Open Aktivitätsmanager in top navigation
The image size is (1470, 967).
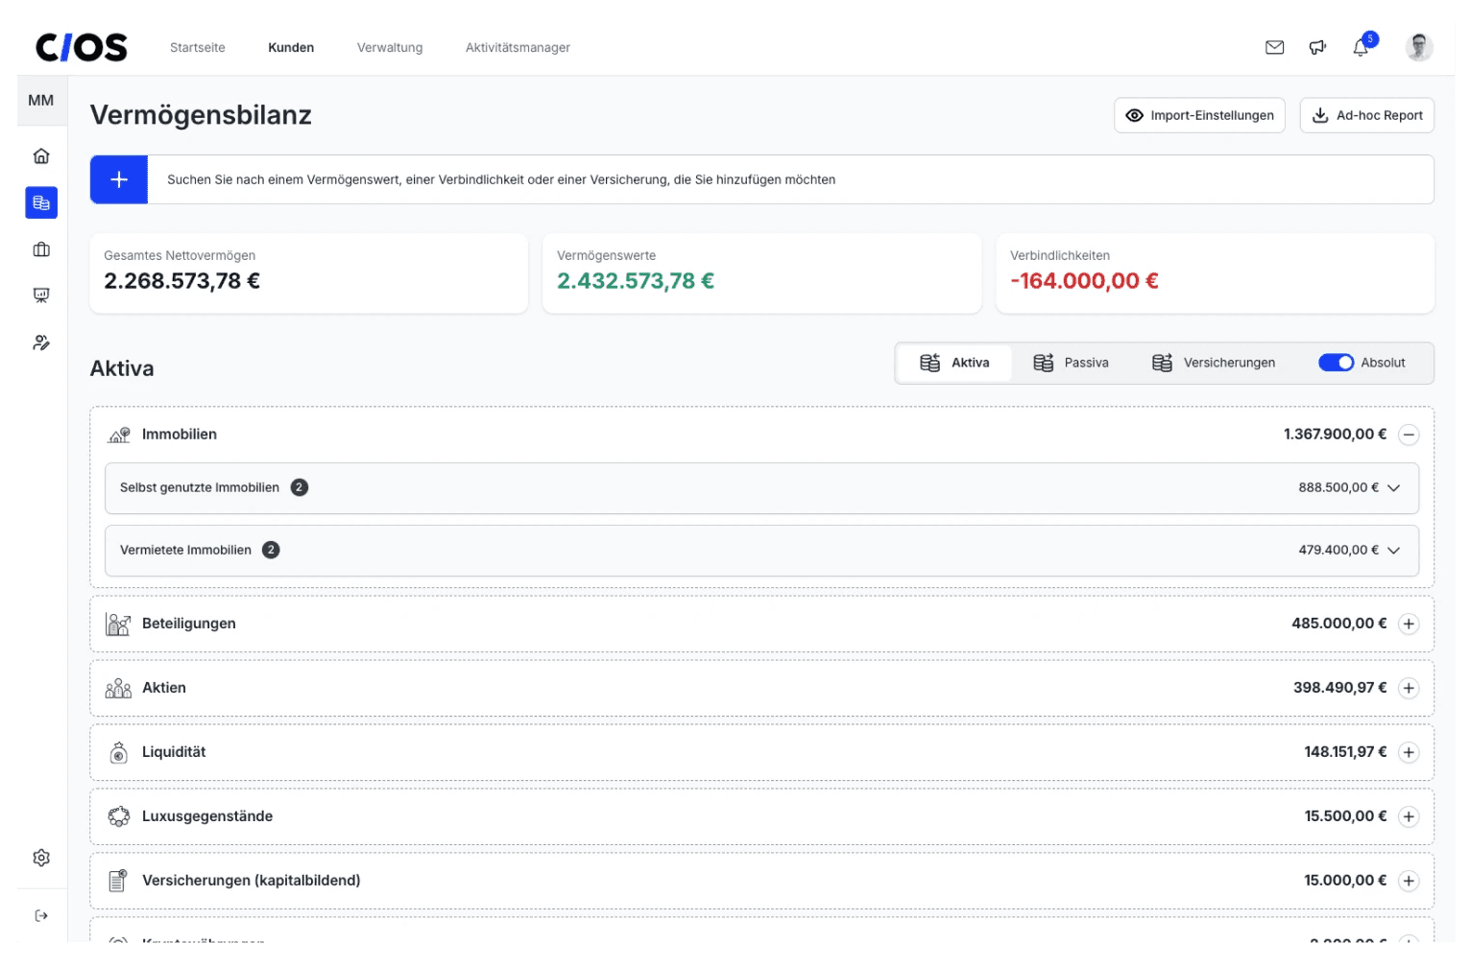(518, 47)
